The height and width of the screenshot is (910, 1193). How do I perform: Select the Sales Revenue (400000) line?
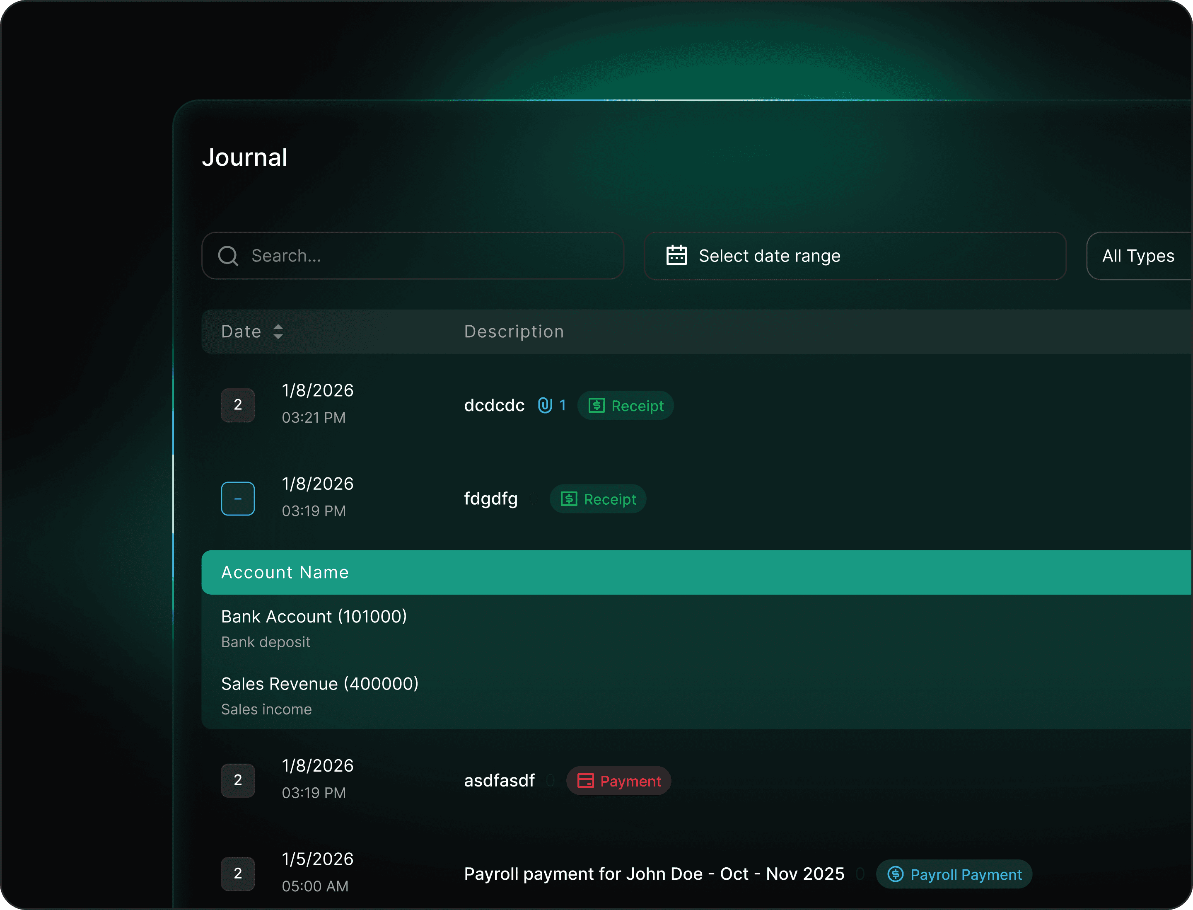(x=319, y=684)
